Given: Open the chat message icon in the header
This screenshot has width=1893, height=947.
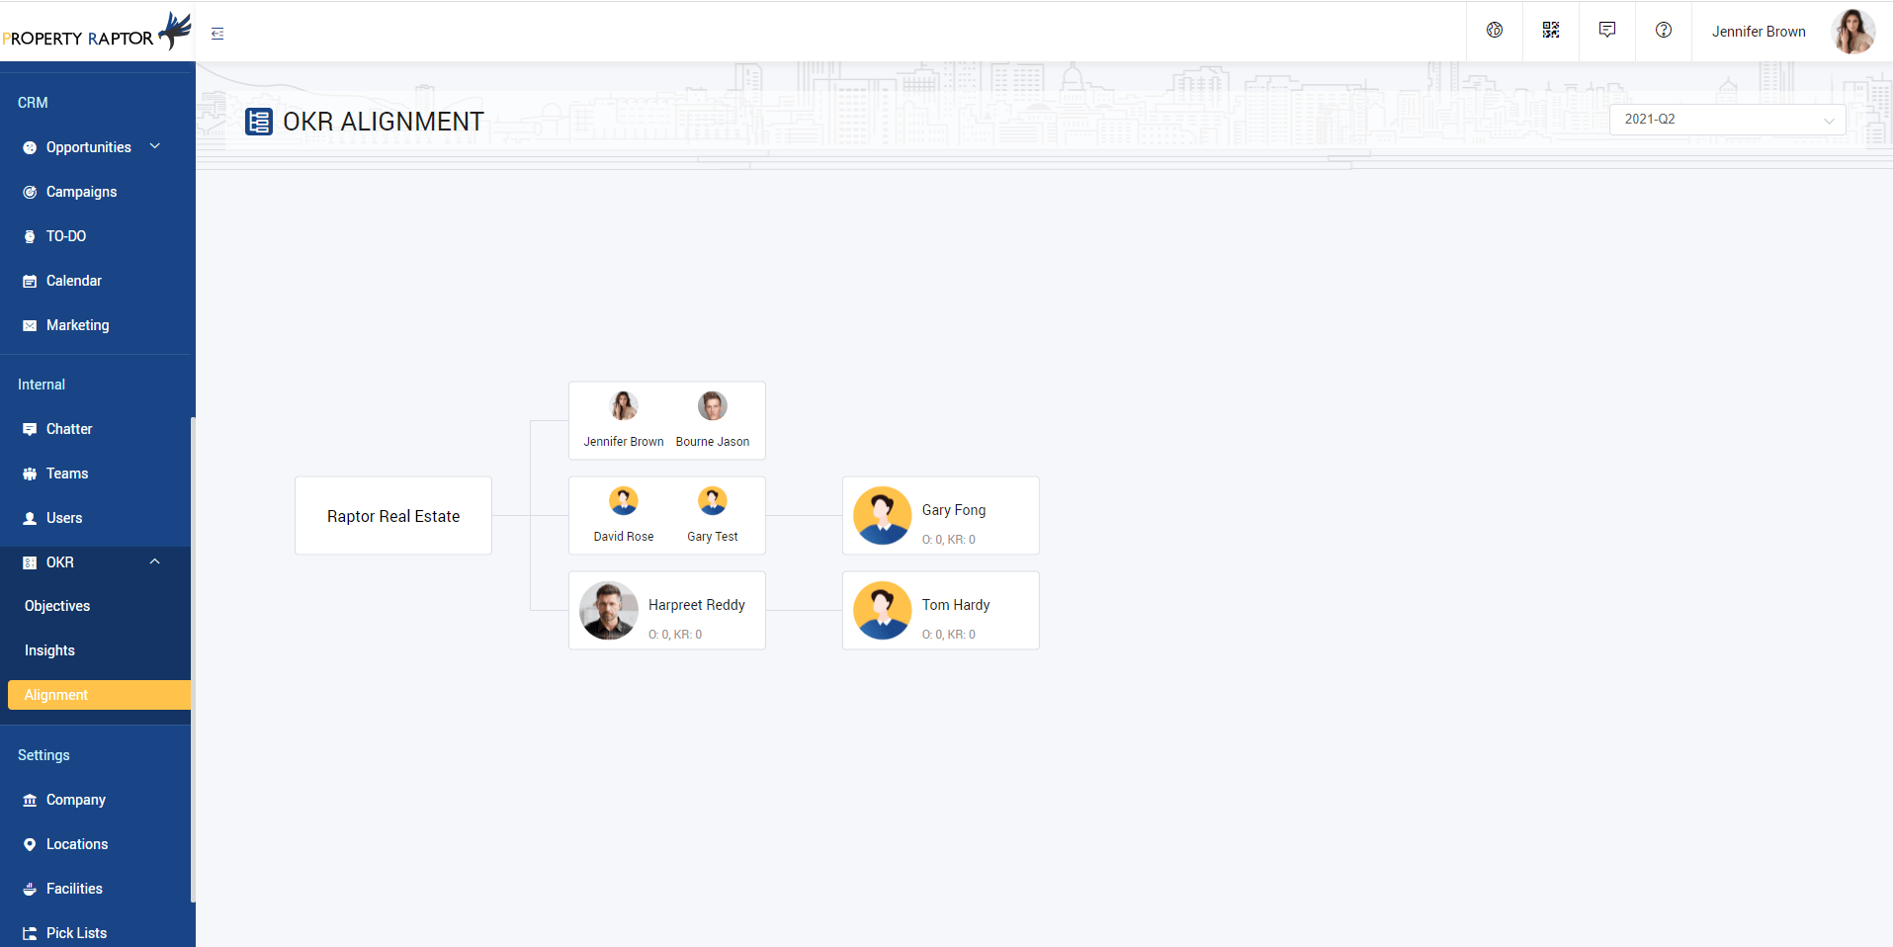Looking at the screenshot, I should pos(1607,31).
